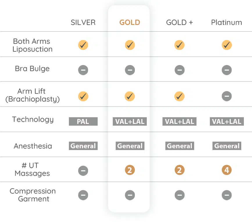Image resolution: width=252 pixels, height=222 pixels.
Task: Select the Platinum plan header
Action: coord(226,23)
